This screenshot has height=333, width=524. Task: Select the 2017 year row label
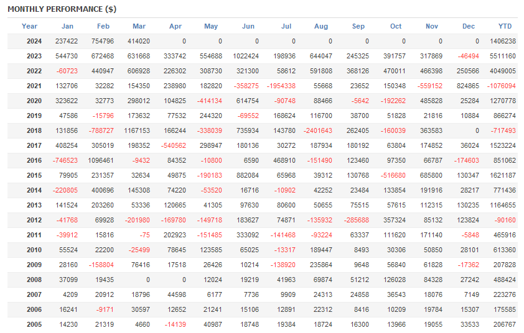pos(34,145)
